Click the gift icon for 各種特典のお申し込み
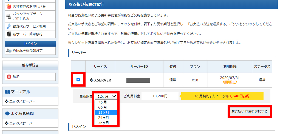The image size is (283, 134). click(x=9, y=6)
